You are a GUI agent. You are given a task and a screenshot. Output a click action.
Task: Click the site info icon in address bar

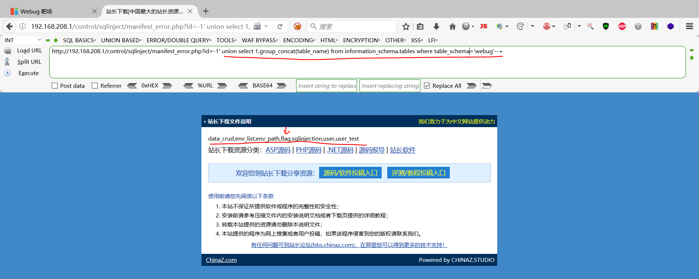coord(23,26)
